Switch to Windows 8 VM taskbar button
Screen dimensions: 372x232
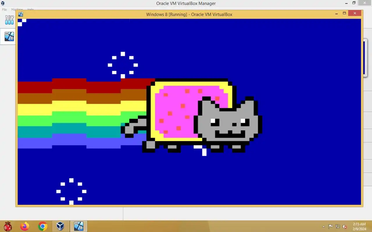pos(78,226)
